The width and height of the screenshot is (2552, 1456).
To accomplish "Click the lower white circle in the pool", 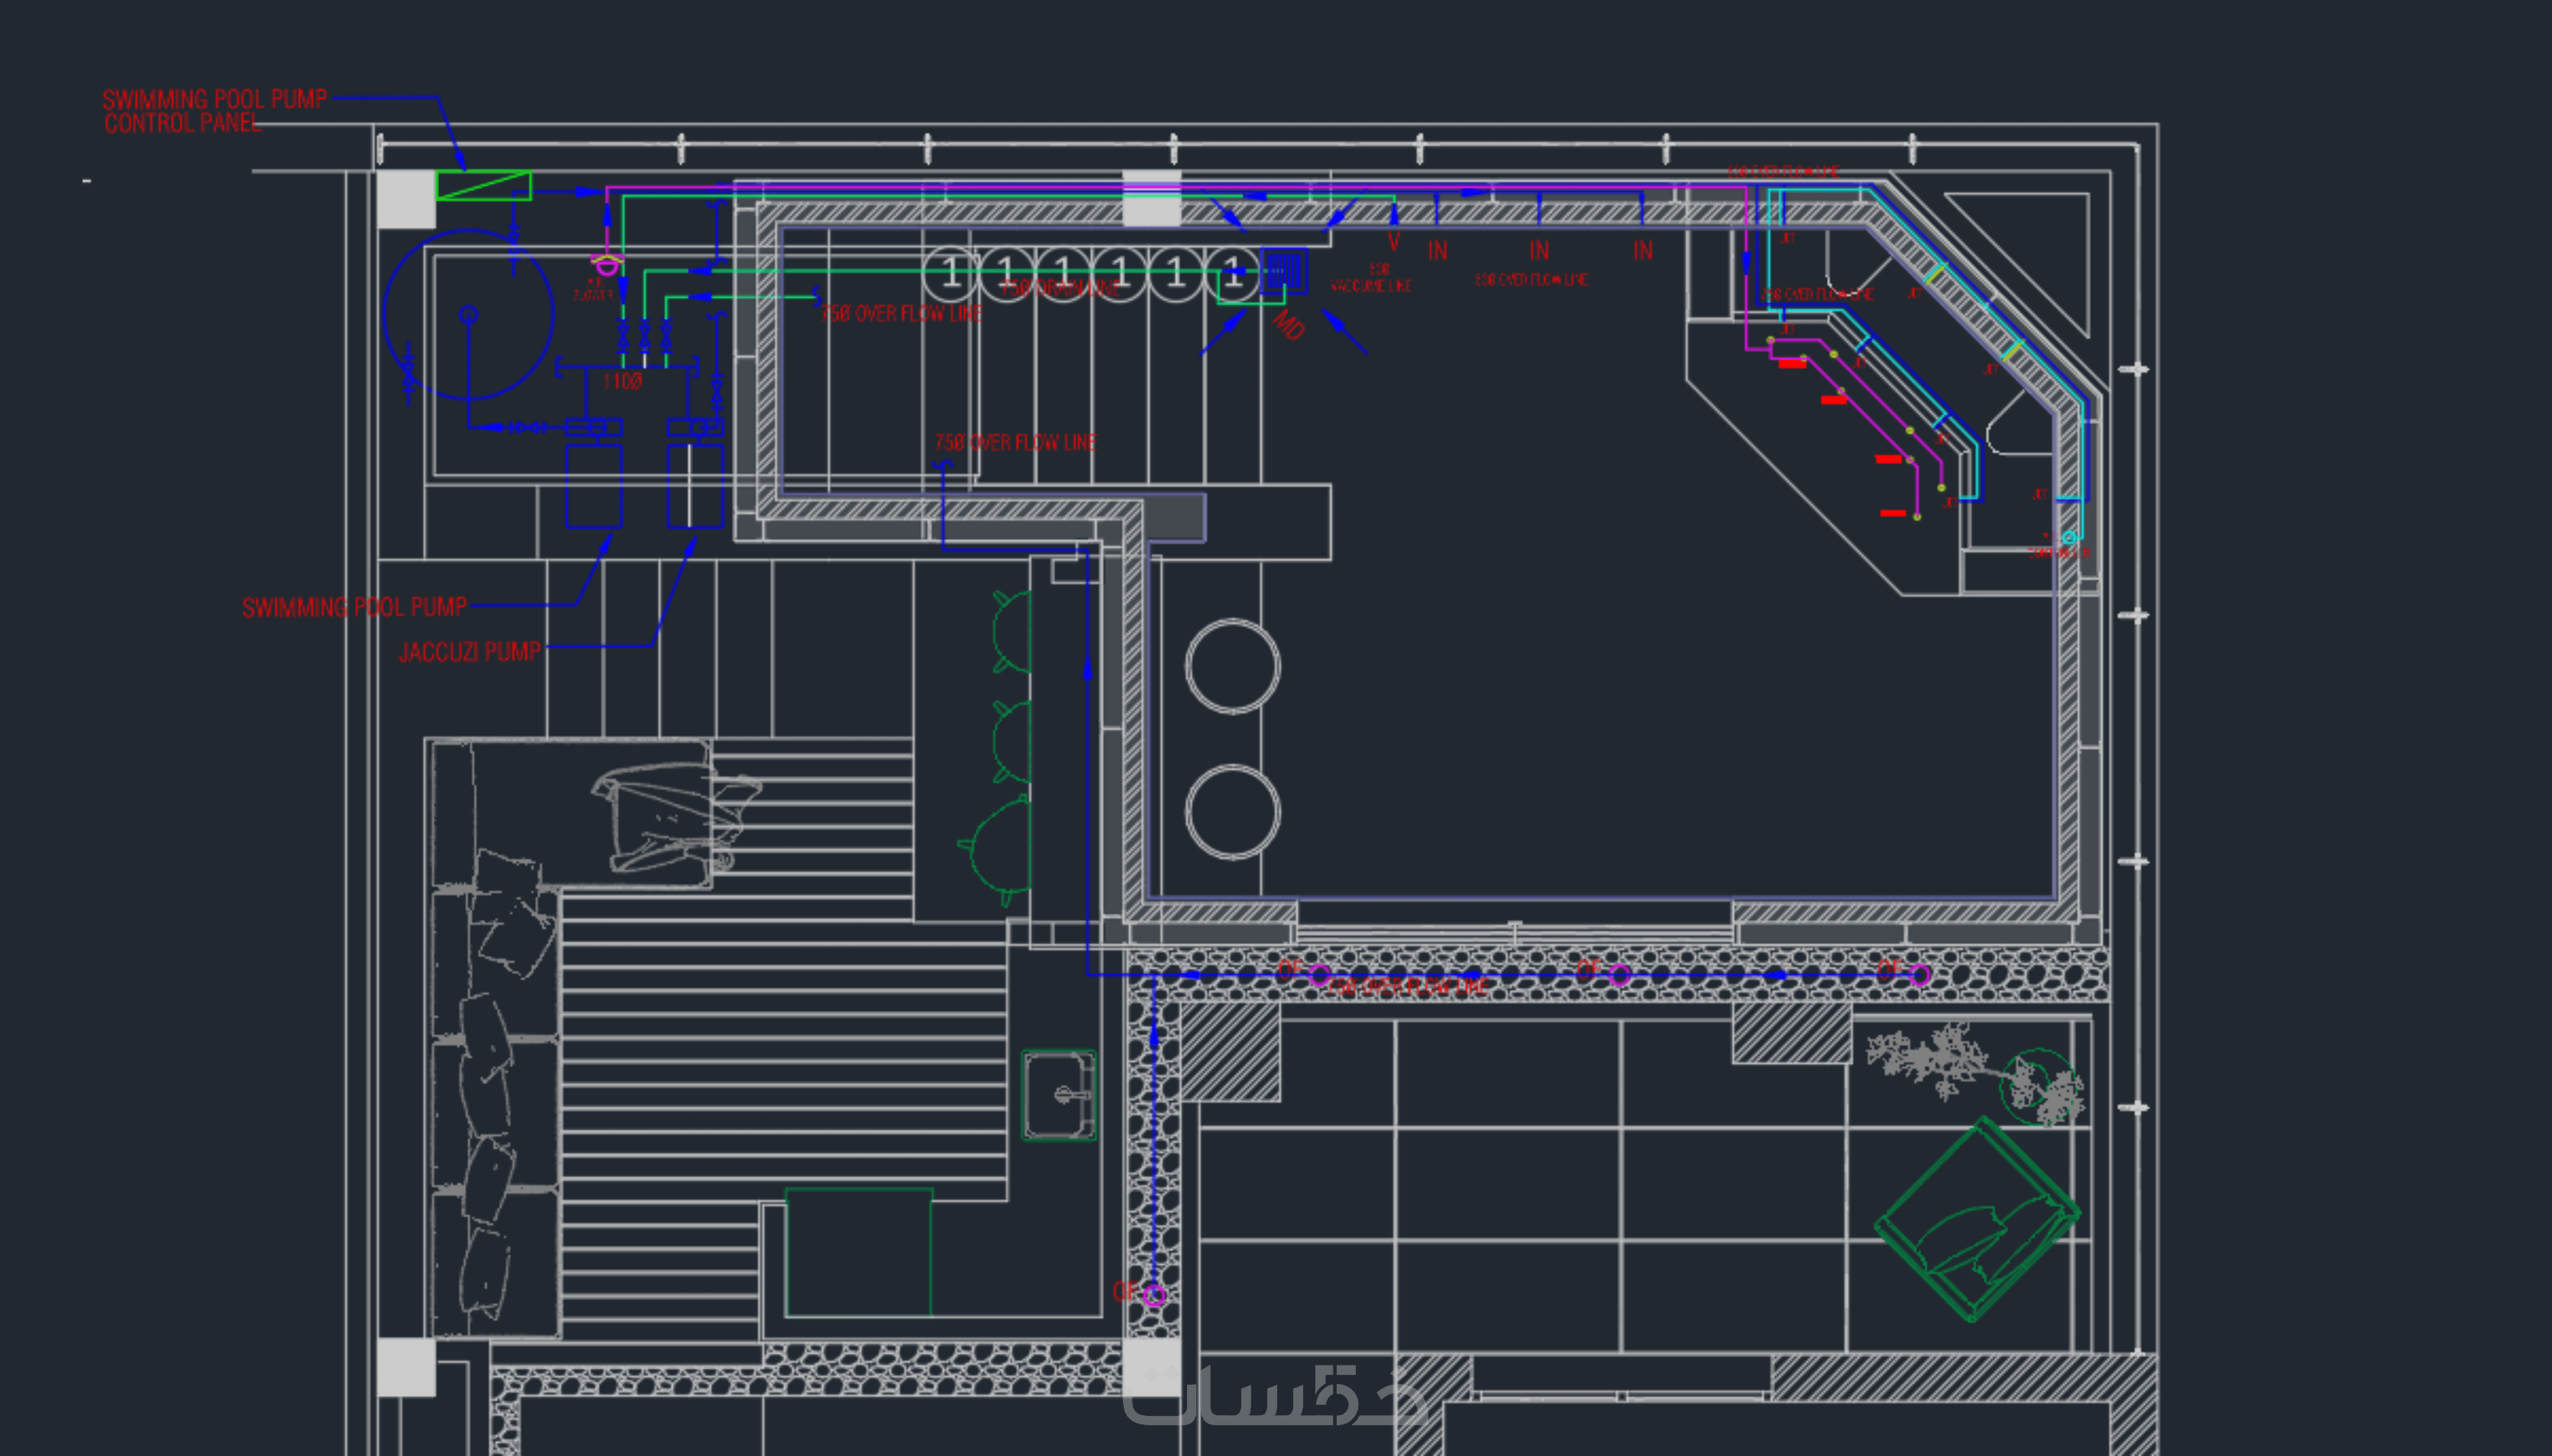I will click(1232, 812).
